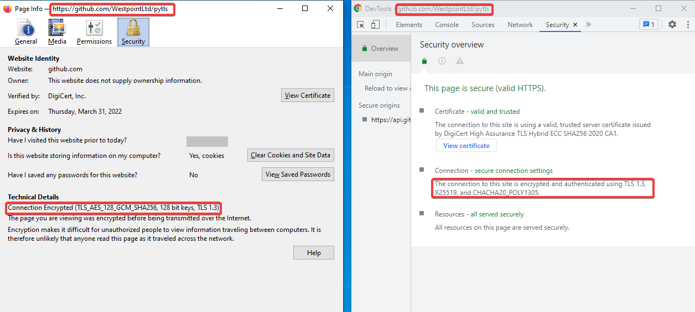
Task: Click the View Certificate button in Firefox
Action: click(308, 96)
